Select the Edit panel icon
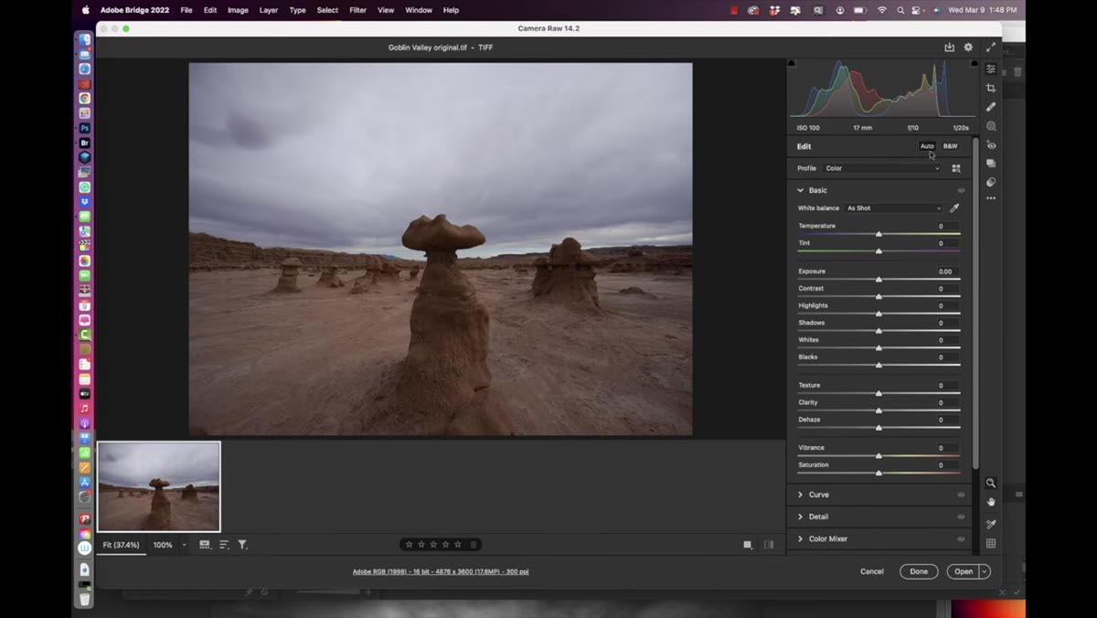Viewport: 1097px width, 618px height. pos(991,69)
